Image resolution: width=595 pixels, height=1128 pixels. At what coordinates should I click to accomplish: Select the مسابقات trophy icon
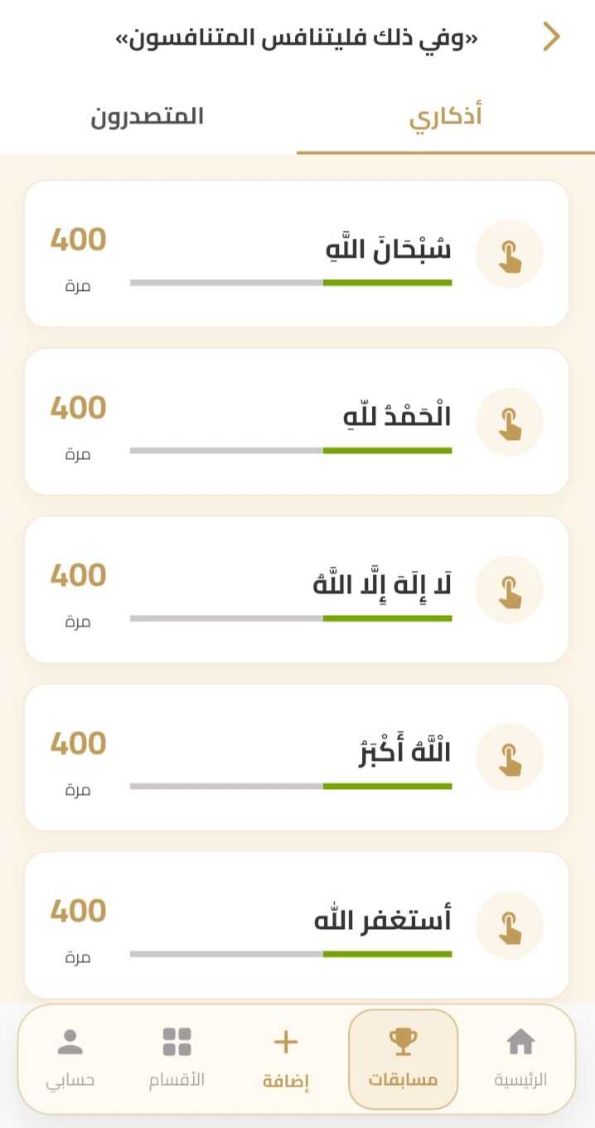click(x=403, y=1043)
